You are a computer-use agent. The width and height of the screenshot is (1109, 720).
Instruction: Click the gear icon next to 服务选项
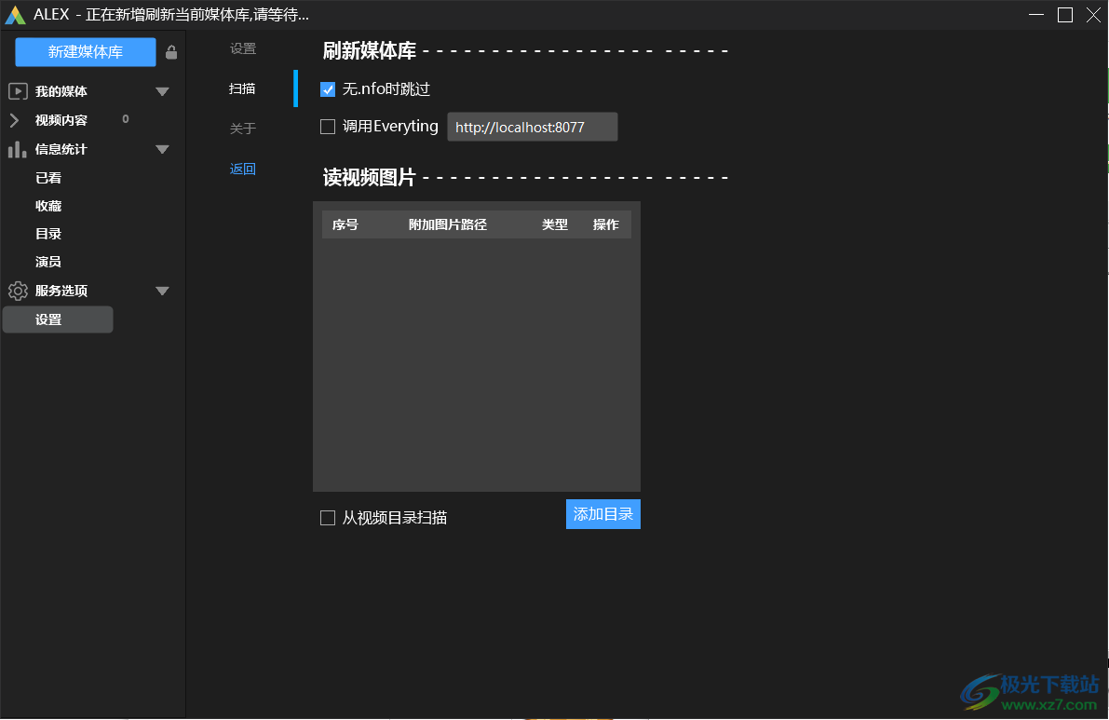[x=18, y=291]
